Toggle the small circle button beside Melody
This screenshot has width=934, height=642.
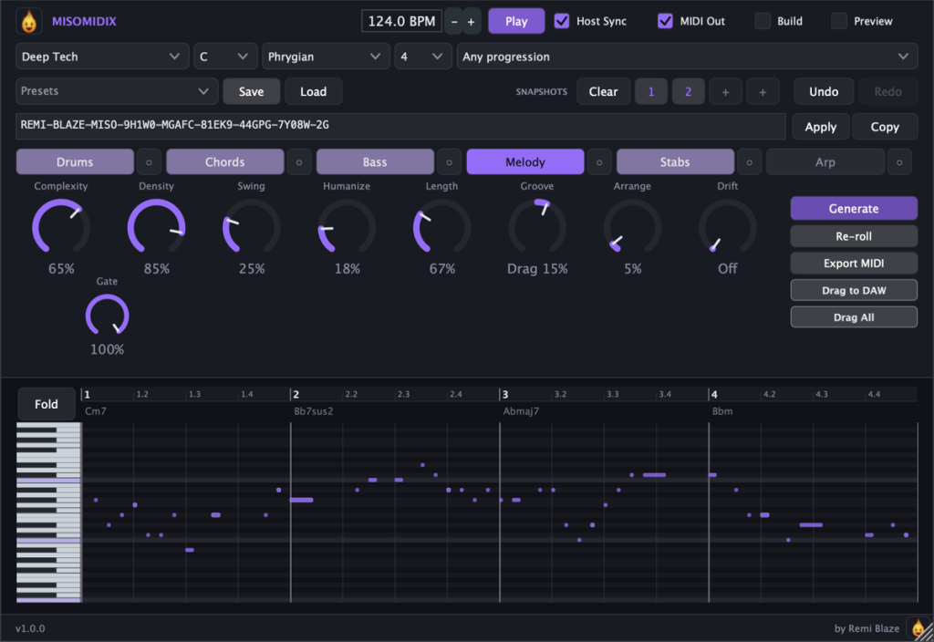(x=599, y=162)
